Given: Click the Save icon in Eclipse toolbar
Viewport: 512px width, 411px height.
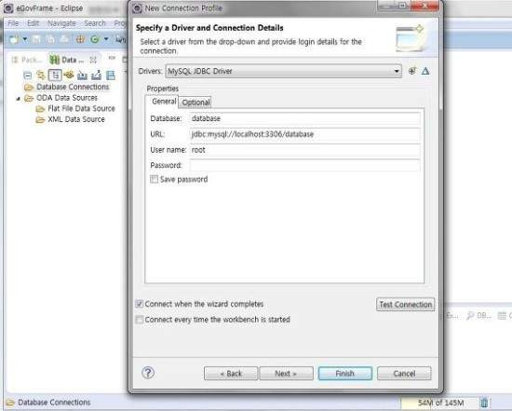Looking at the screenshot, I should 36,39.
